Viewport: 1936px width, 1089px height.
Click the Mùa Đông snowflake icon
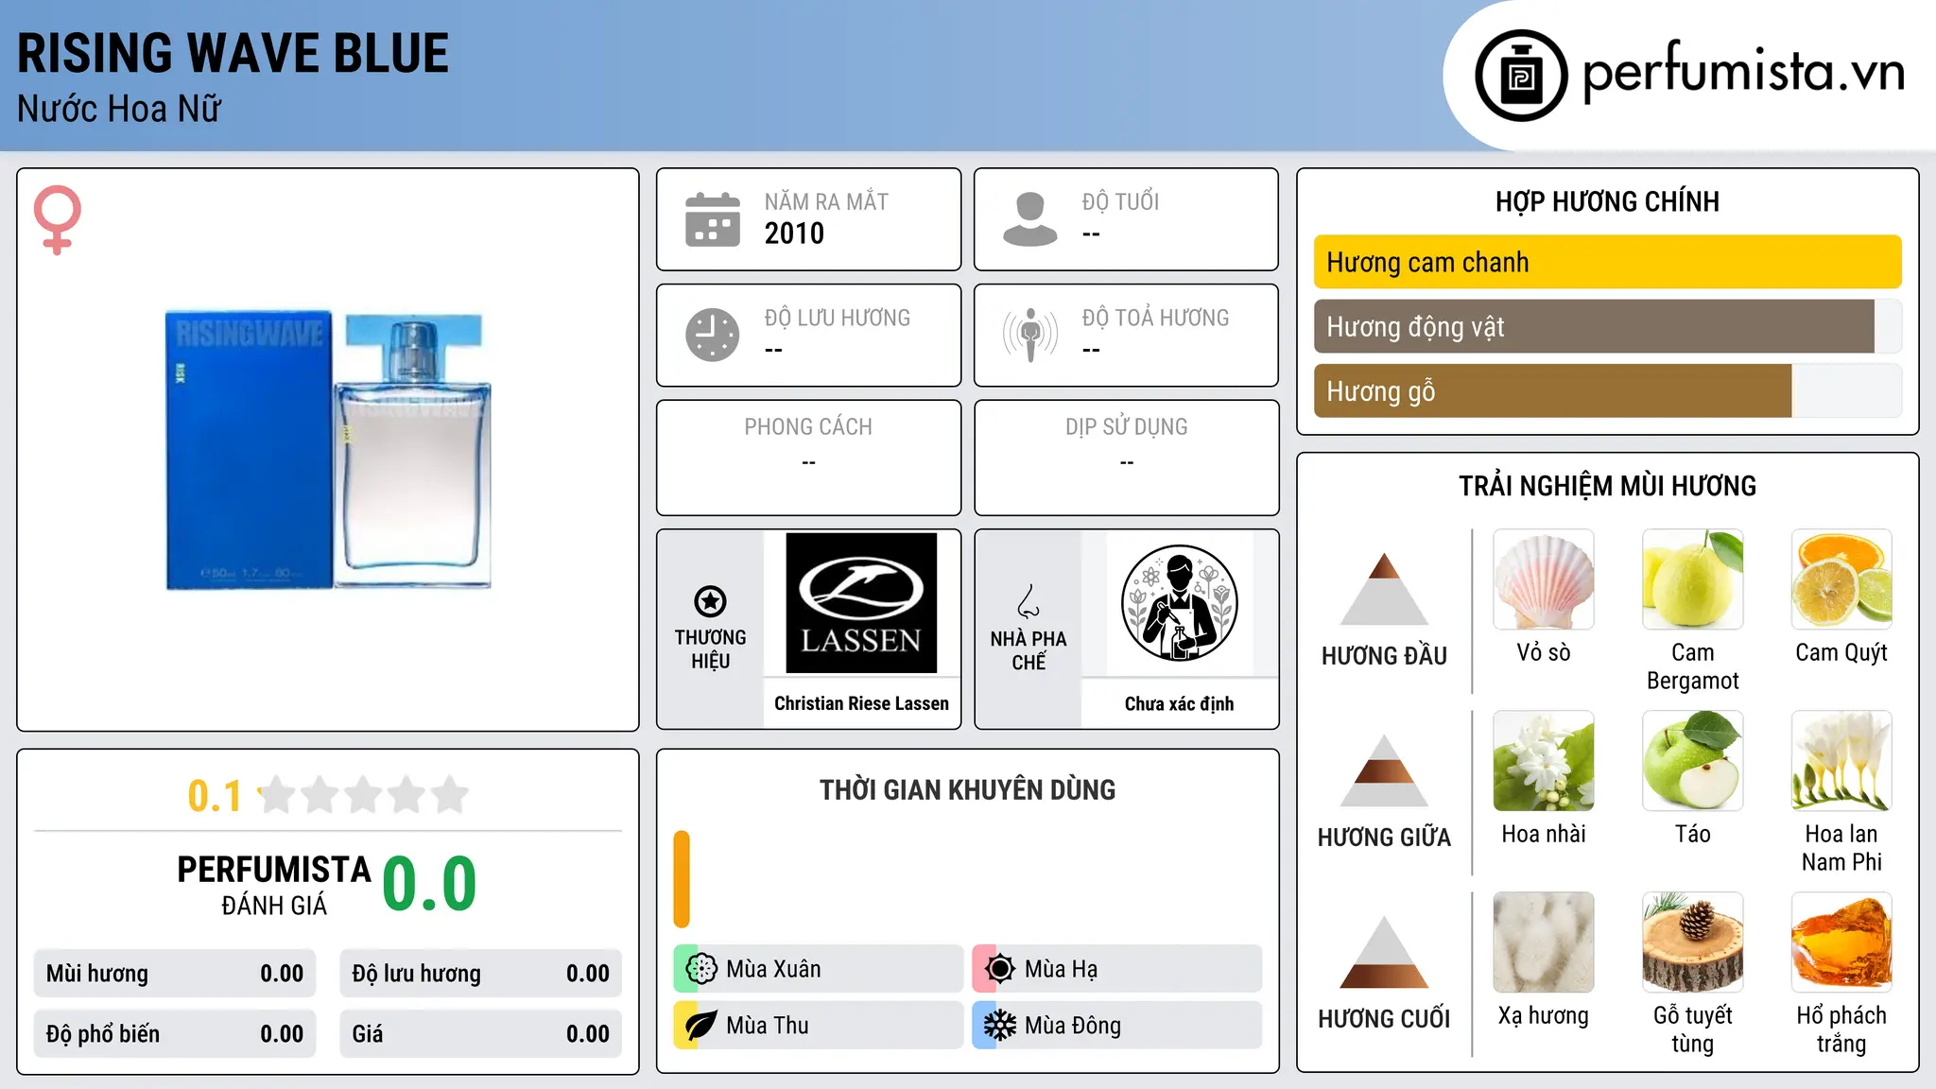point(1000,1026)
